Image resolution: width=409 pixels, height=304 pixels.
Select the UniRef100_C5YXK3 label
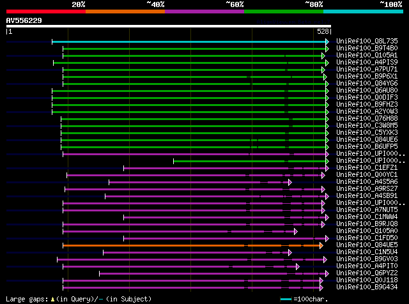[x=367, y=133]
